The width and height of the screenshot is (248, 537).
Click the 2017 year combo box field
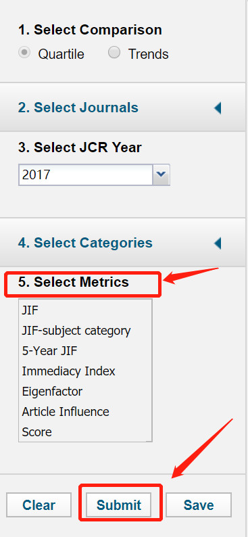pyautogui.click(x=94, y=174)
